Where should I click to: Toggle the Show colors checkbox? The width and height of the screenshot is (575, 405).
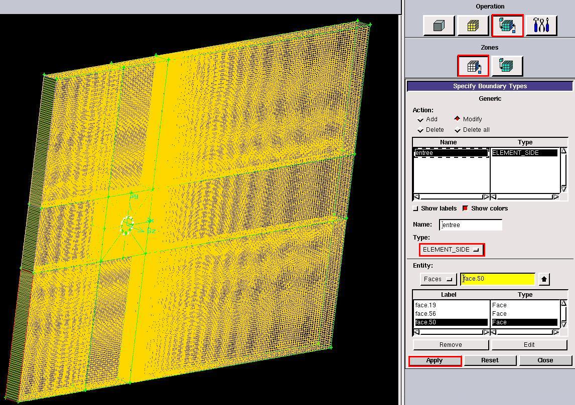pyautogui.click(x=465, y=209)
